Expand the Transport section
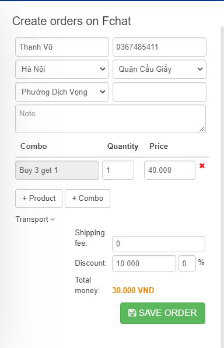Image resolution: width=224 pixels, height=348 pixels. 35,220
